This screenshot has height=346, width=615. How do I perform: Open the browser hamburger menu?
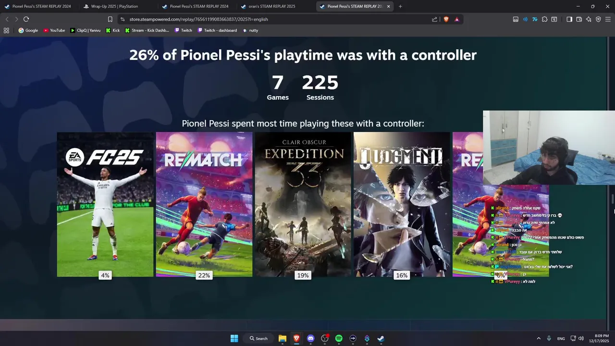pyautogui.click(x=608, y=19)
